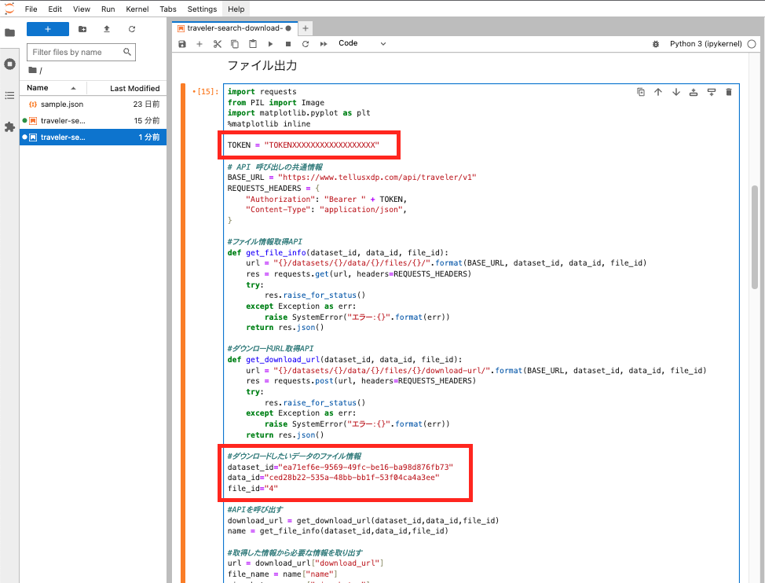
Task: Click the BASE_URL tellusxdp URL string
Action: tap(377, 177)
